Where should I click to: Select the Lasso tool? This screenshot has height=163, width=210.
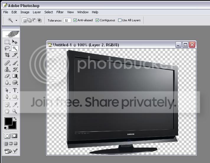[7, 48]
